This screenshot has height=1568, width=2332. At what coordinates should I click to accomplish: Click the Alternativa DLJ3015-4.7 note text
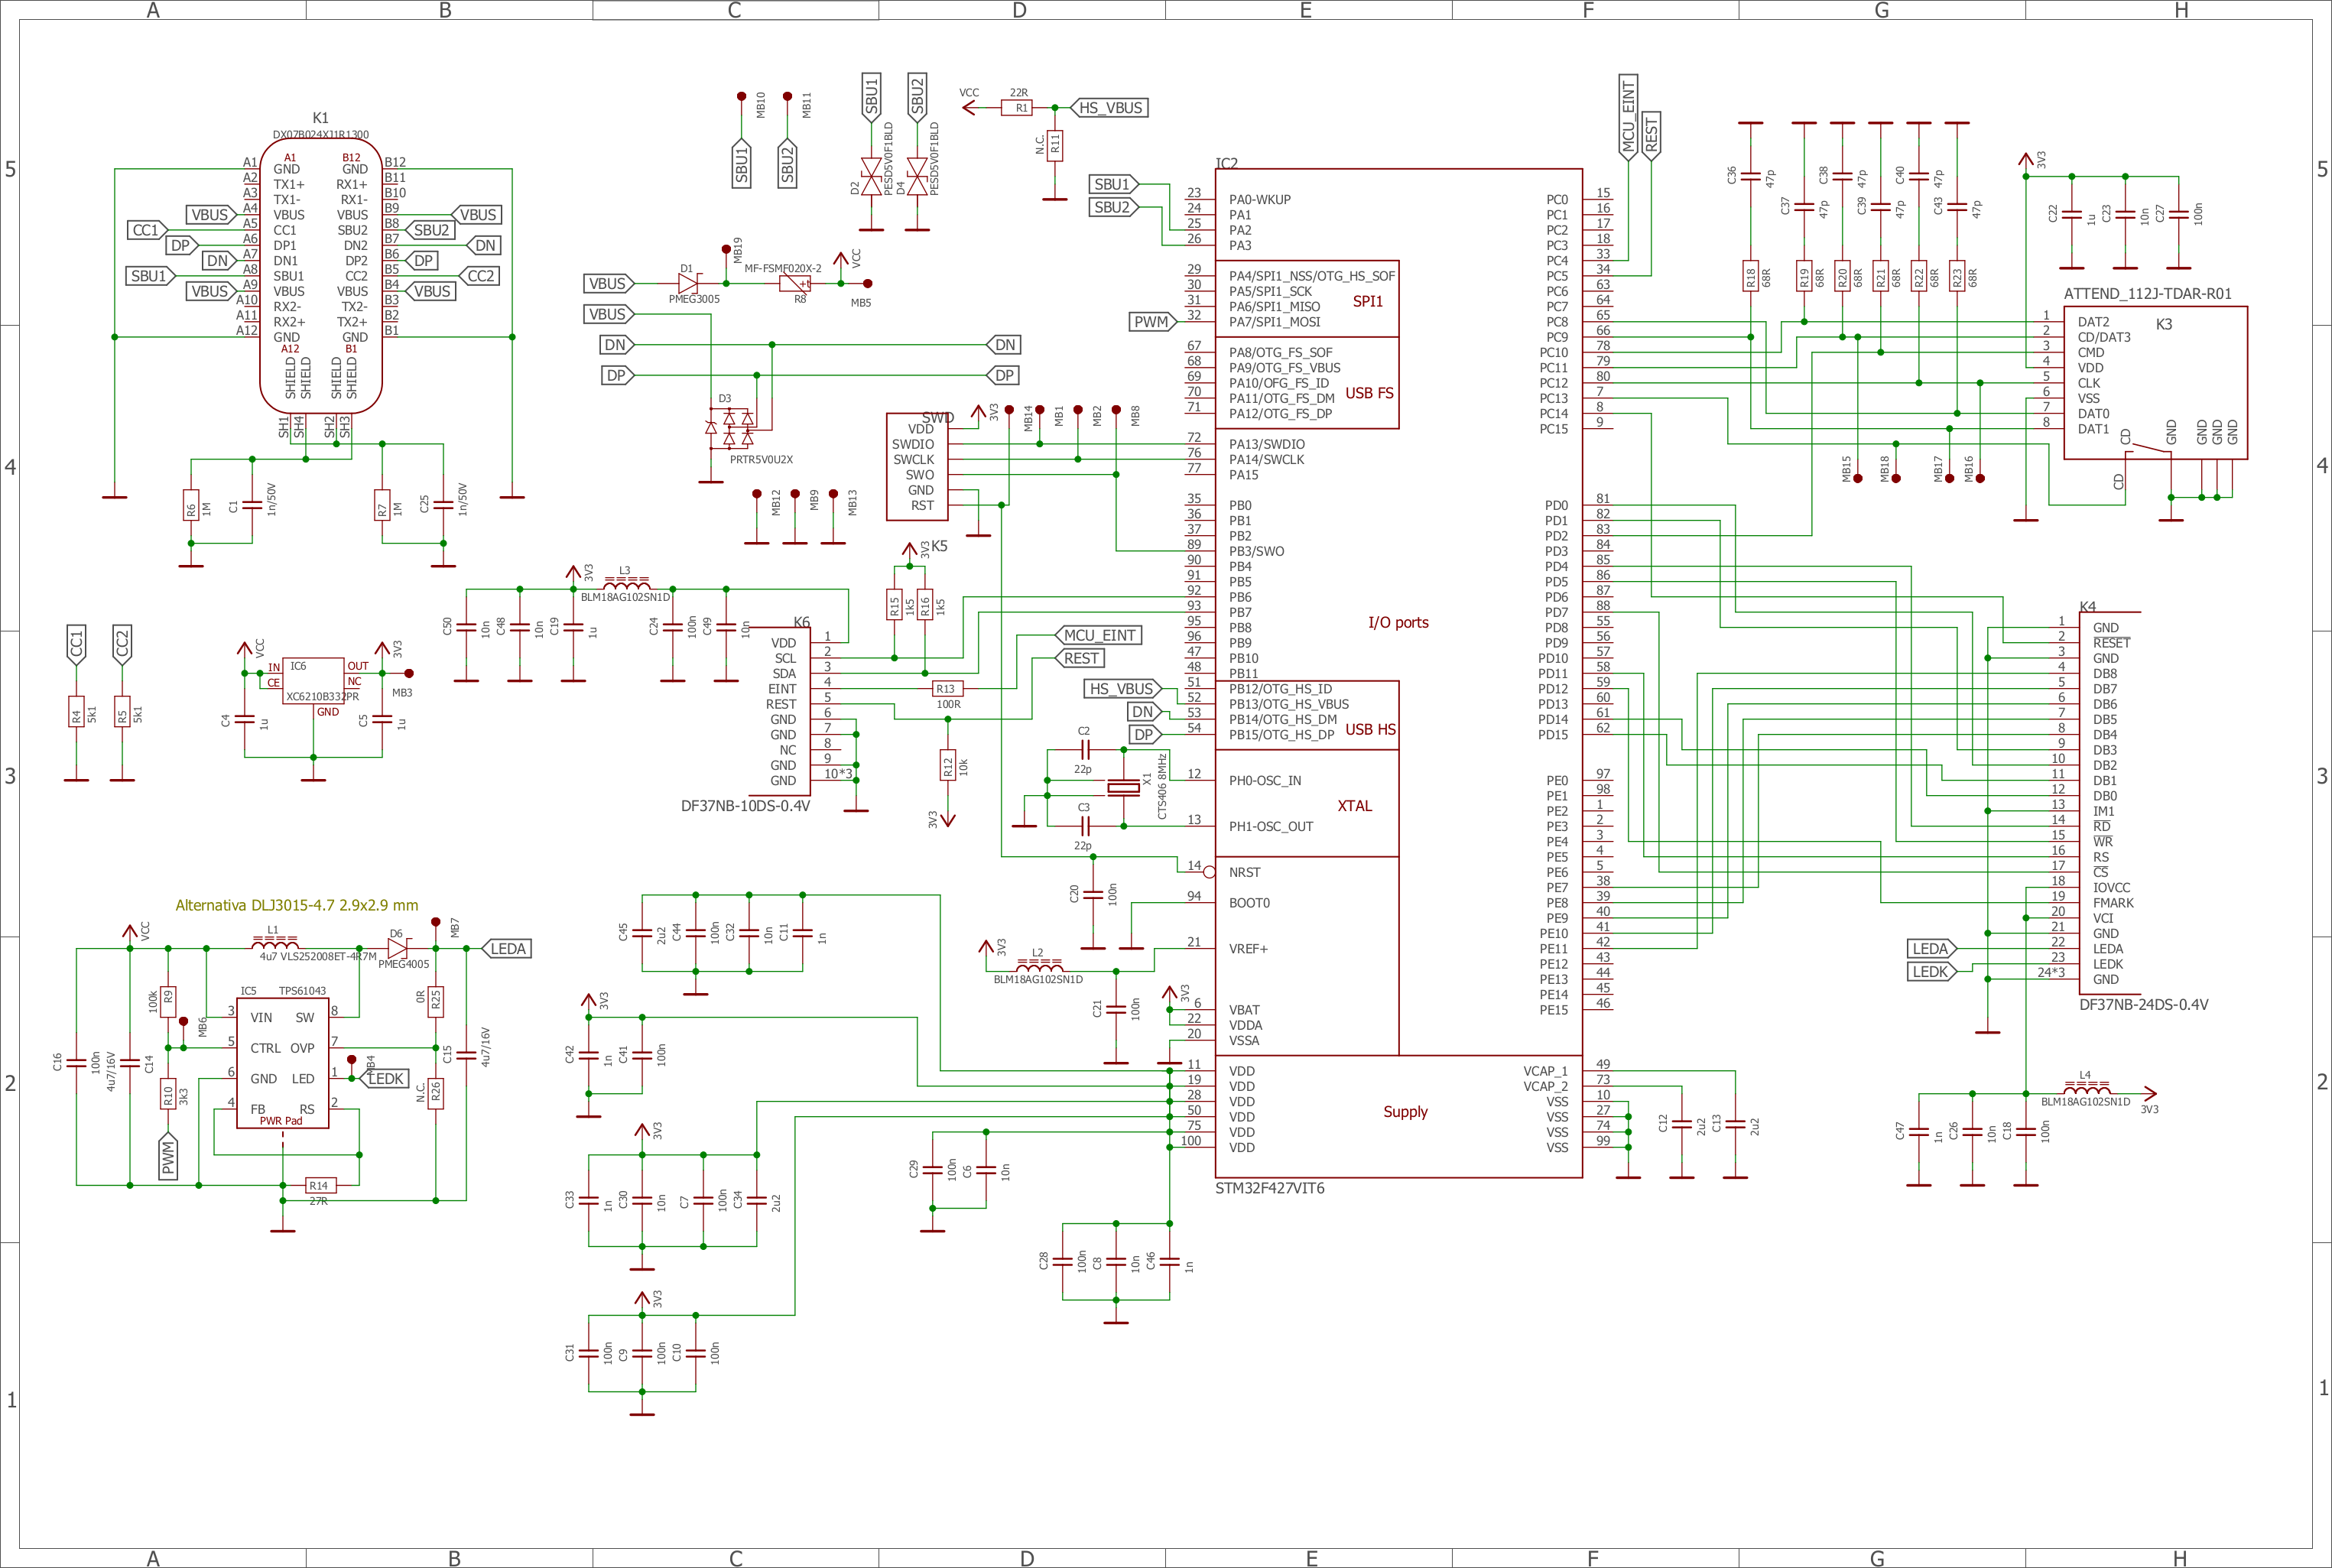297,906
